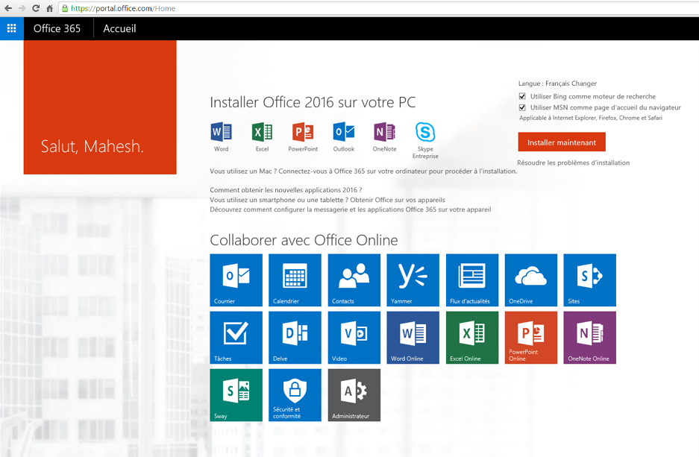Open the Contacts tile
The image size is (699, 457).
pos(354,280)
